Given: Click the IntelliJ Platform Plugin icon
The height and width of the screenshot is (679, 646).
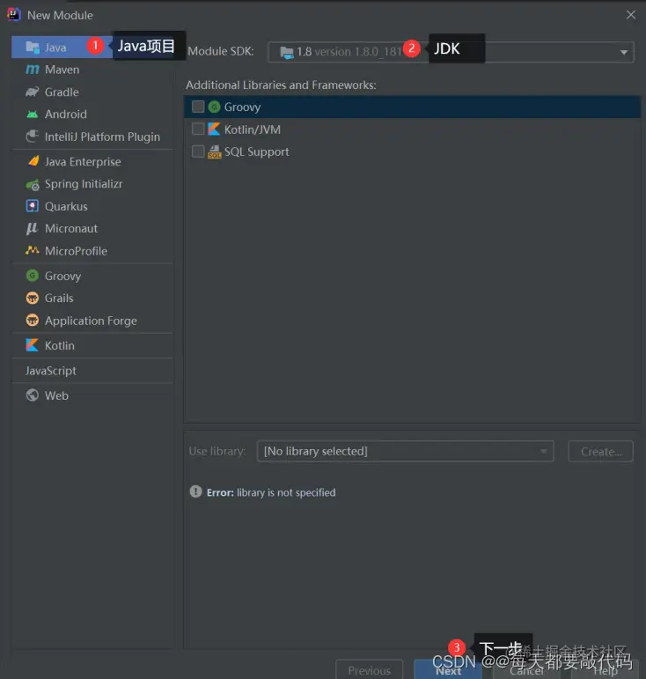Looking at the screenshot, I should 33,137.
